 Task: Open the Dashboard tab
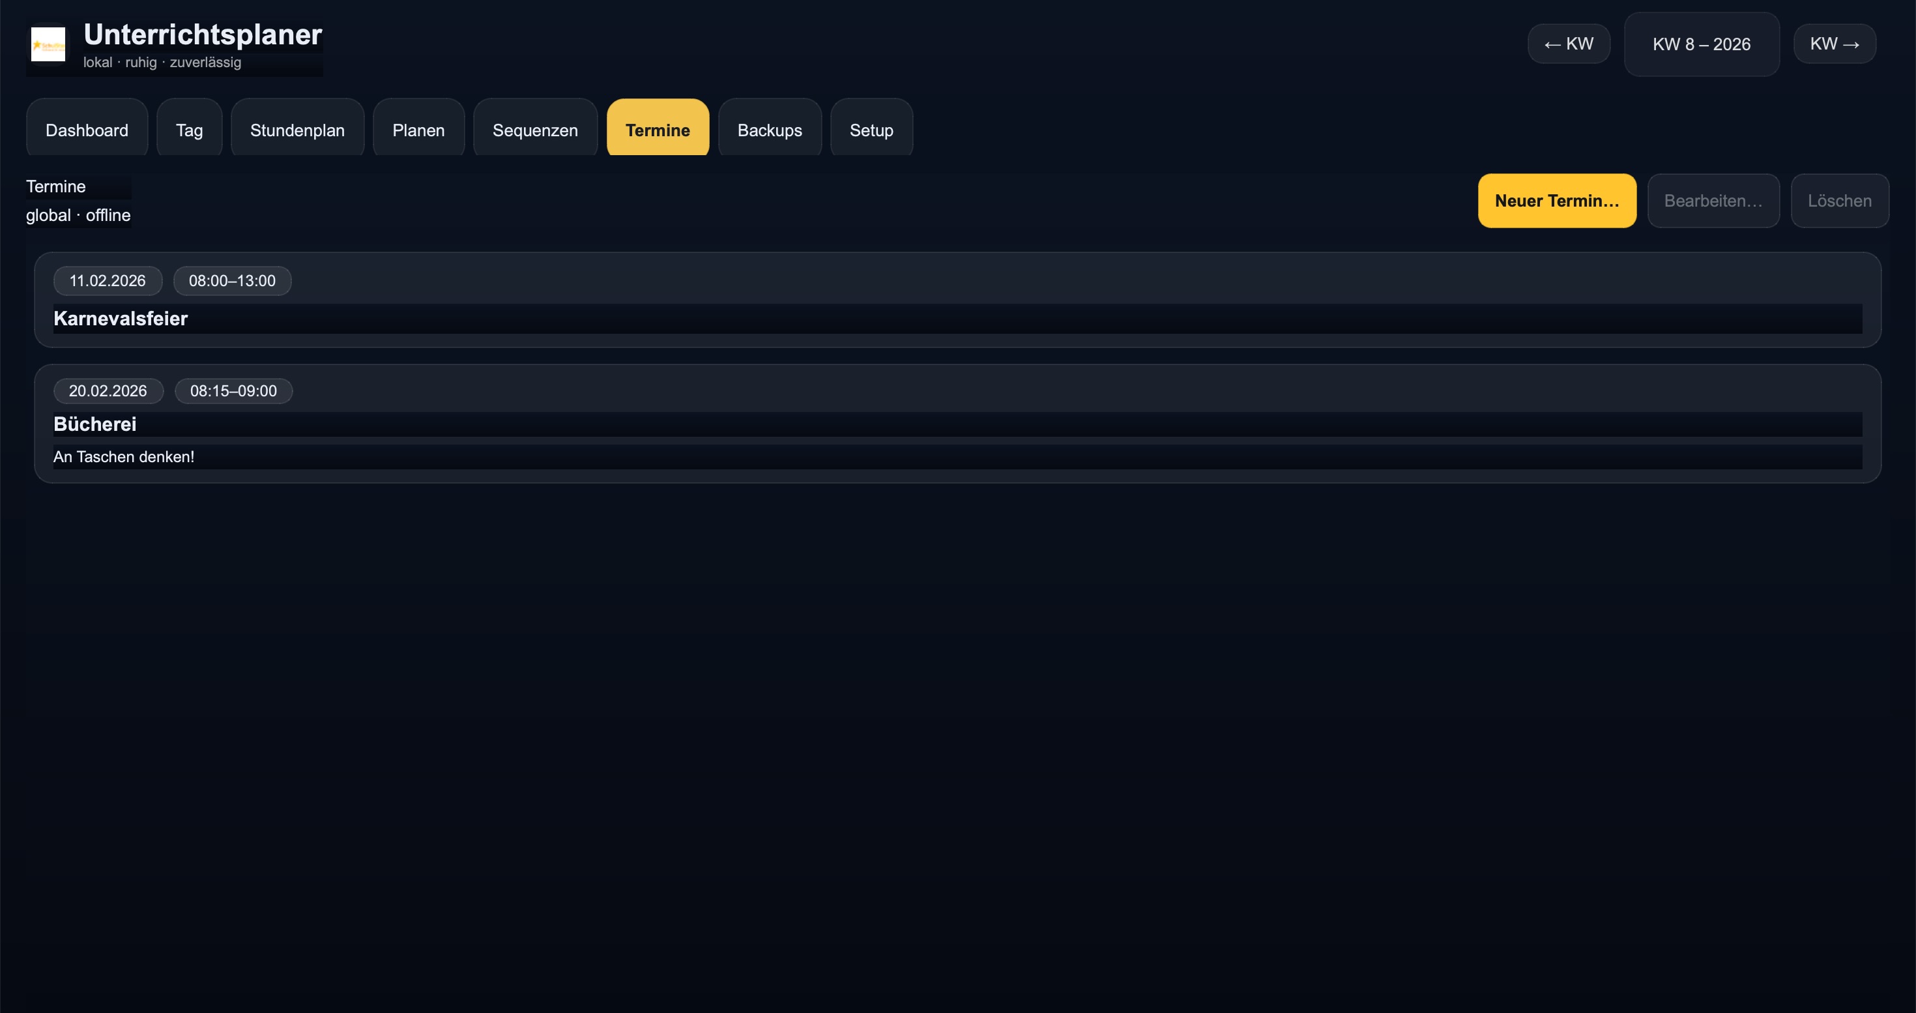(87, 130)
